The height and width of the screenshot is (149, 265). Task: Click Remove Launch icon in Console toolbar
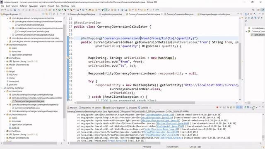(x=220, y=107)
